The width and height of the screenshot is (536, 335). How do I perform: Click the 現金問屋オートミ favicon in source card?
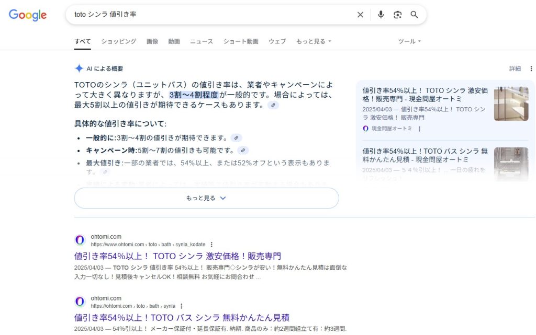365,129
